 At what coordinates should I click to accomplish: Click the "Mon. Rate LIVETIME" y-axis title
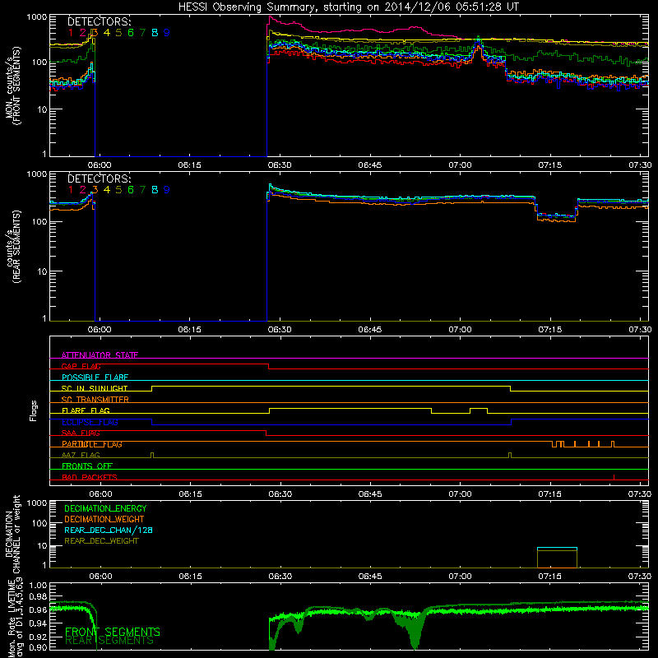[x=12, y=617]
